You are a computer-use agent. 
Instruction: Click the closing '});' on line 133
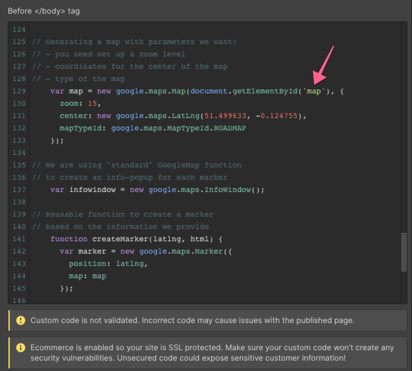pos(57,141)
